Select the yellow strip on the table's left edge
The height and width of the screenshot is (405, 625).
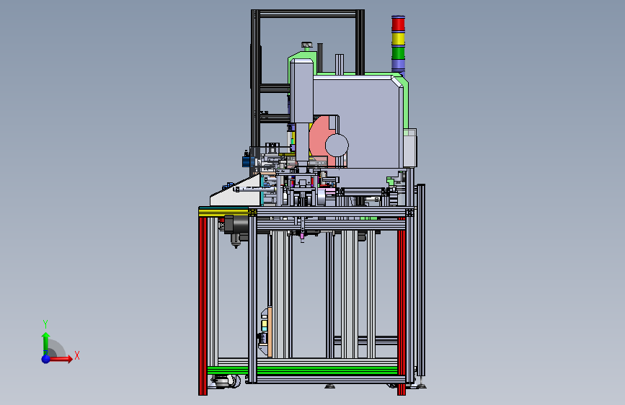tap(223, 214)
